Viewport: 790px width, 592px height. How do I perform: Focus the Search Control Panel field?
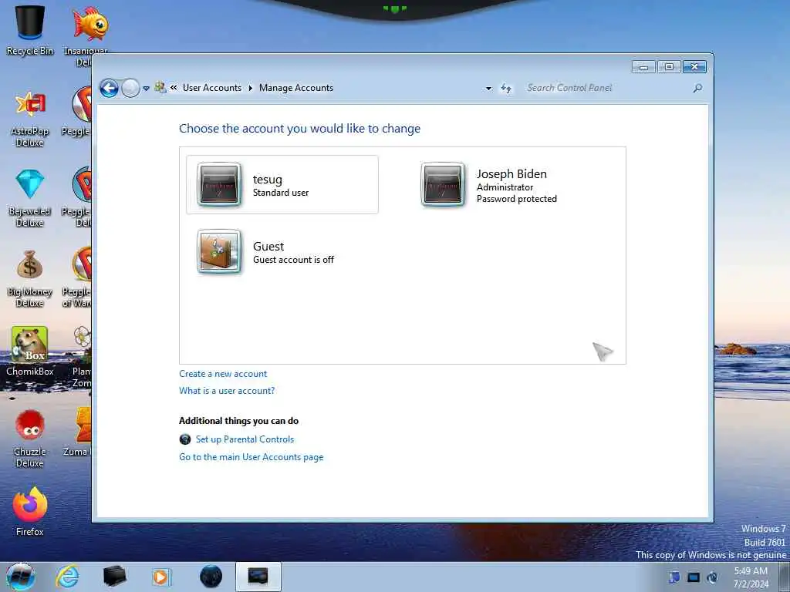(x=607, y=88)
